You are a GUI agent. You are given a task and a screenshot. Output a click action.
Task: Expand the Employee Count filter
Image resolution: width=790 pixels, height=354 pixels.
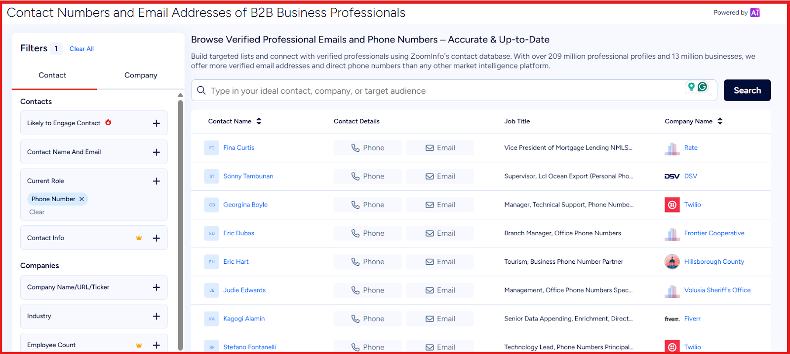click(x=157, y=345)
